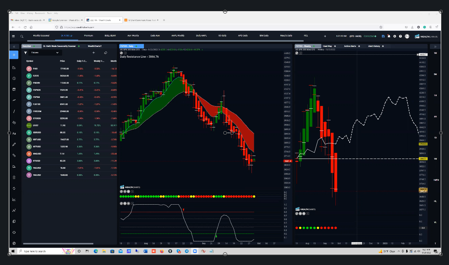The image size is (449, 265).
Task: Select the 1D timeframe button
Action: (435, 138)
